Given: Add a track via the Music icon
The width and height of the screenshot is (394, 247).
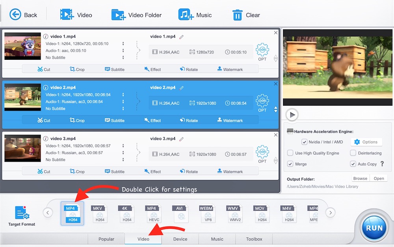Looking at the screenshot, I should coord(186,15).
